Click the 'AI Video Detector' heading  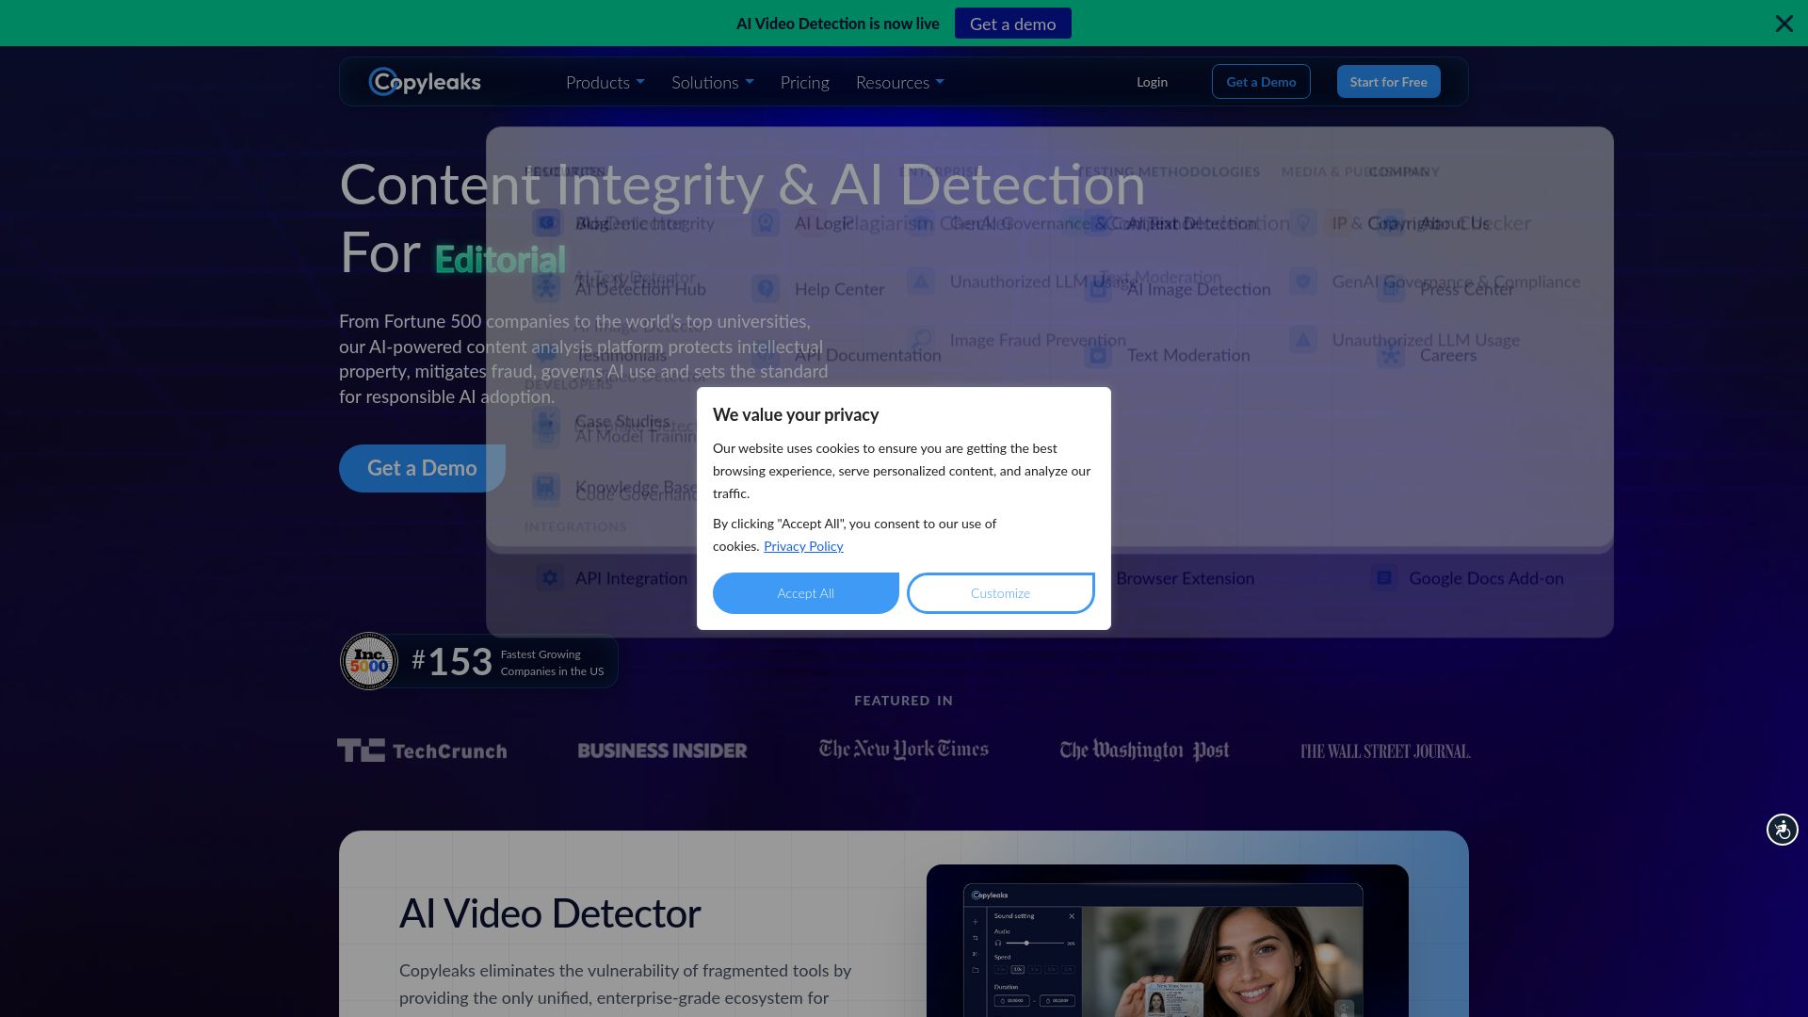pyautogui.click(x=550, y=913)
